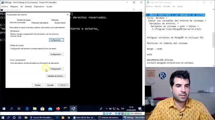Open Notepad Ver menu
The height and width of the screenshot is (120, 215).
pyautogui.click(x=174, y=6)
